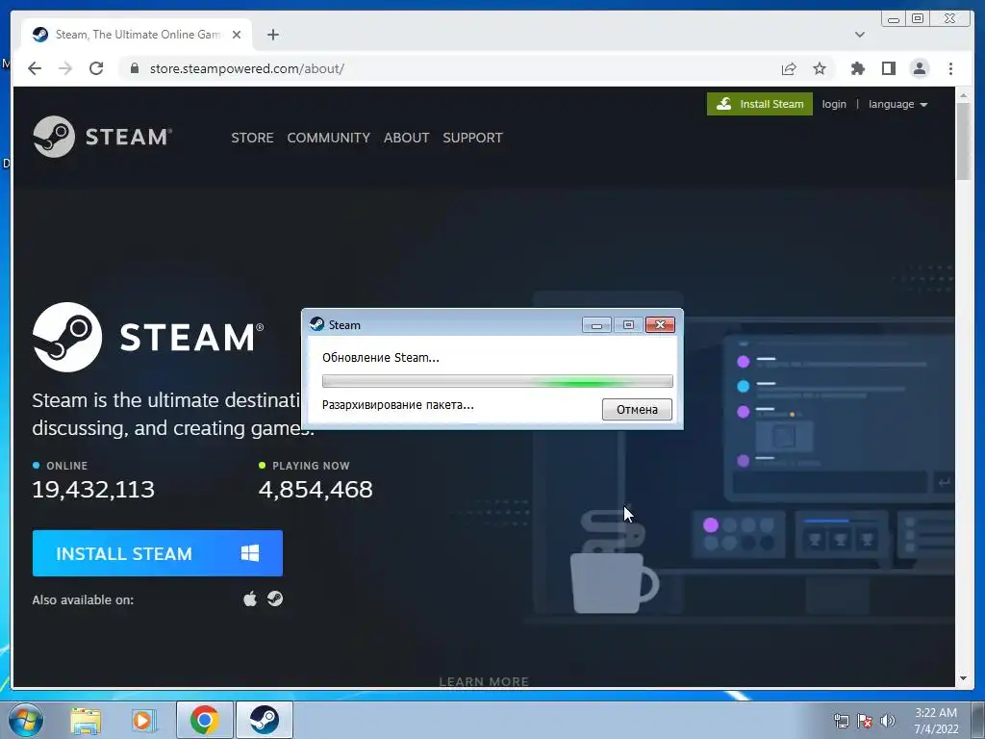Click the vertical scrollbar thumb
The width and height of the screenshot is (985, 739).
(963, 141)
